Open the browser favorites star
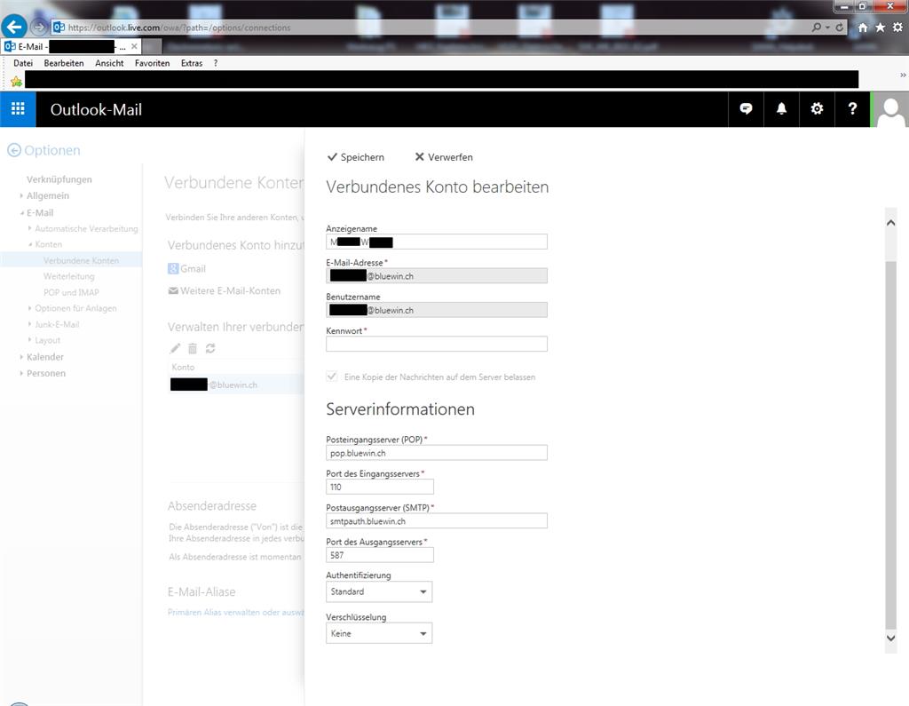Image resolution: width=909 pixels, height=706 pixels. point(880,28)
